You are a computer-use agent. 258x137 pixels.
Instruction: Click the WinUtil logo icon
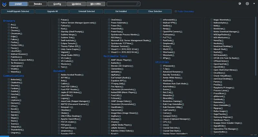(x=4, y=4)
